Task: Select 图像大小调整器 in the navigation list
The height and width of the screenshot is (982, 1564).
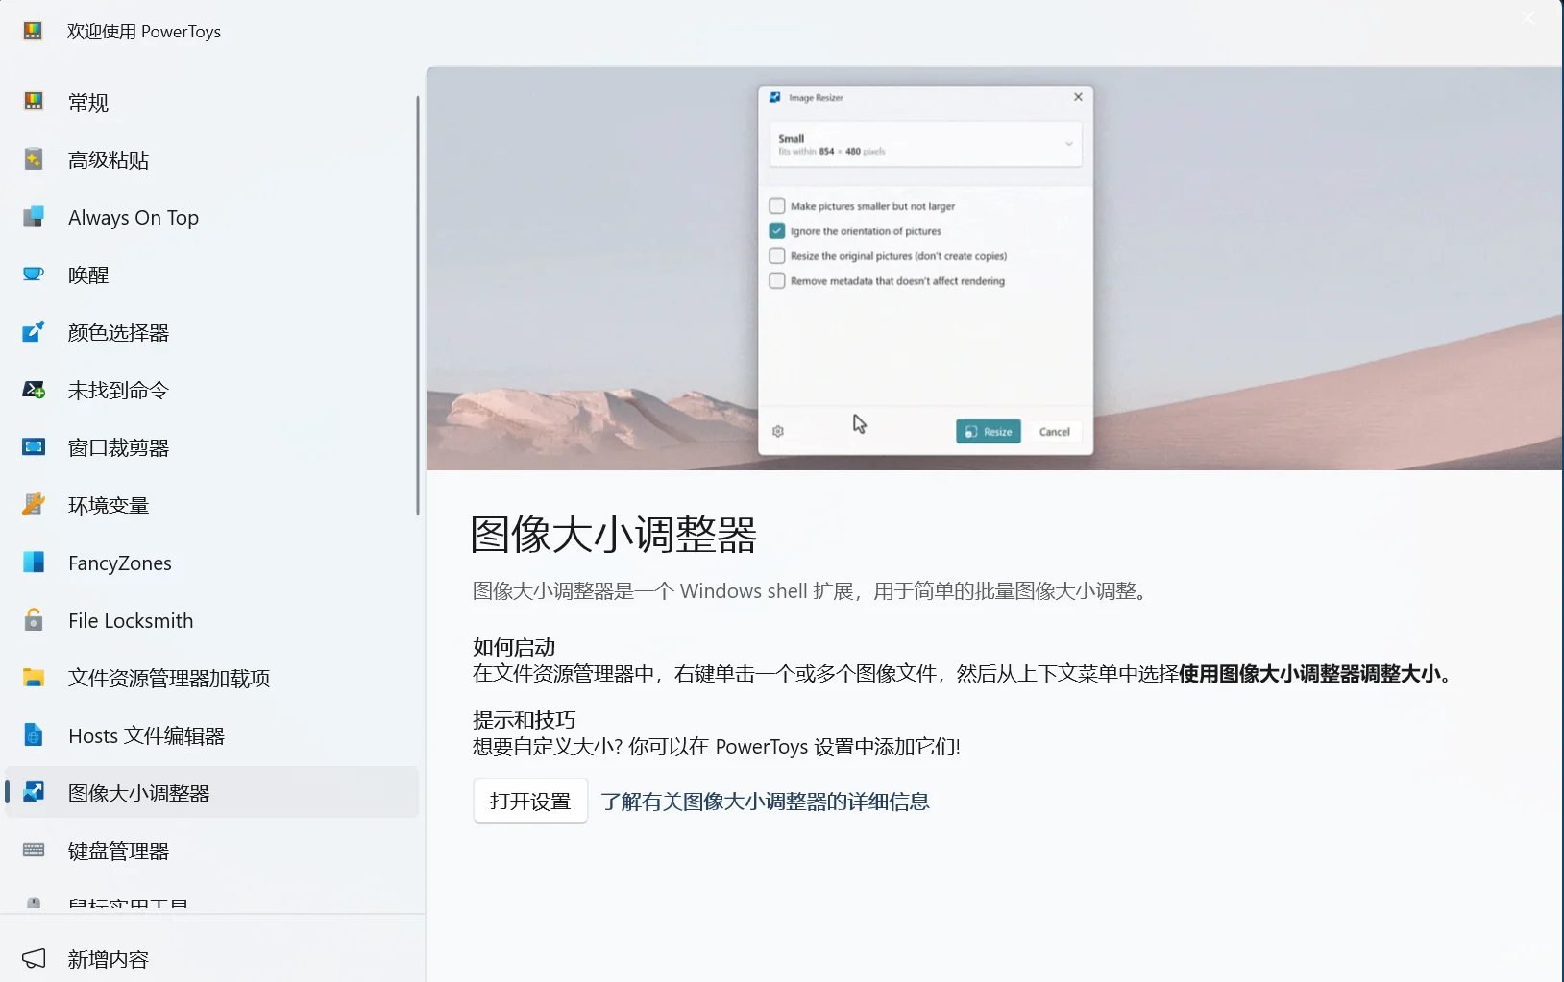Action: pos(212,793)
